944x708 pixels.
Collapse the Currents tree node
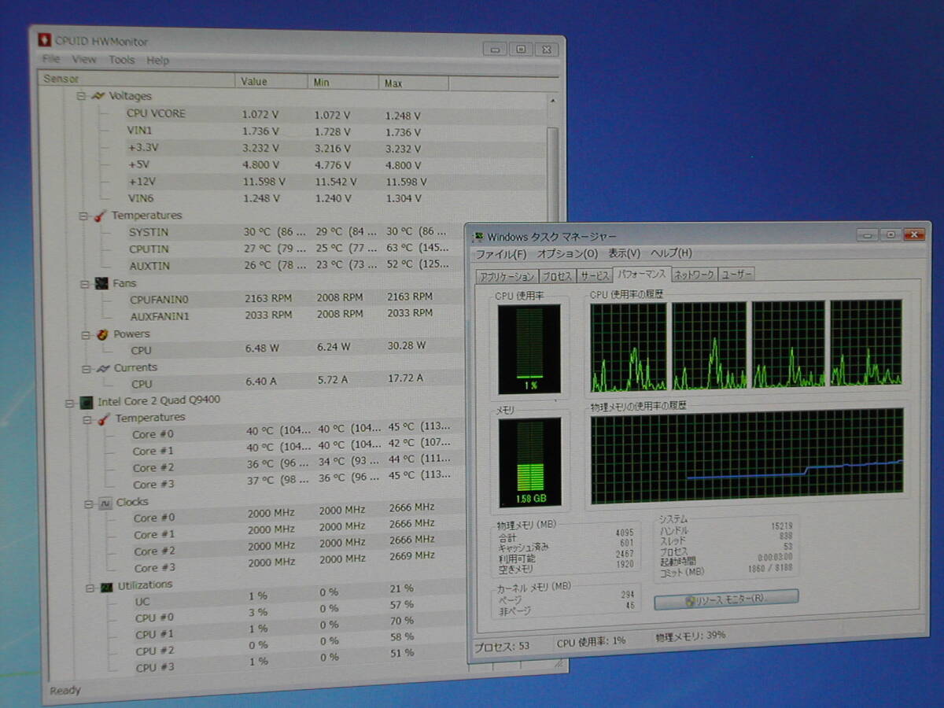tap(86, 368)
